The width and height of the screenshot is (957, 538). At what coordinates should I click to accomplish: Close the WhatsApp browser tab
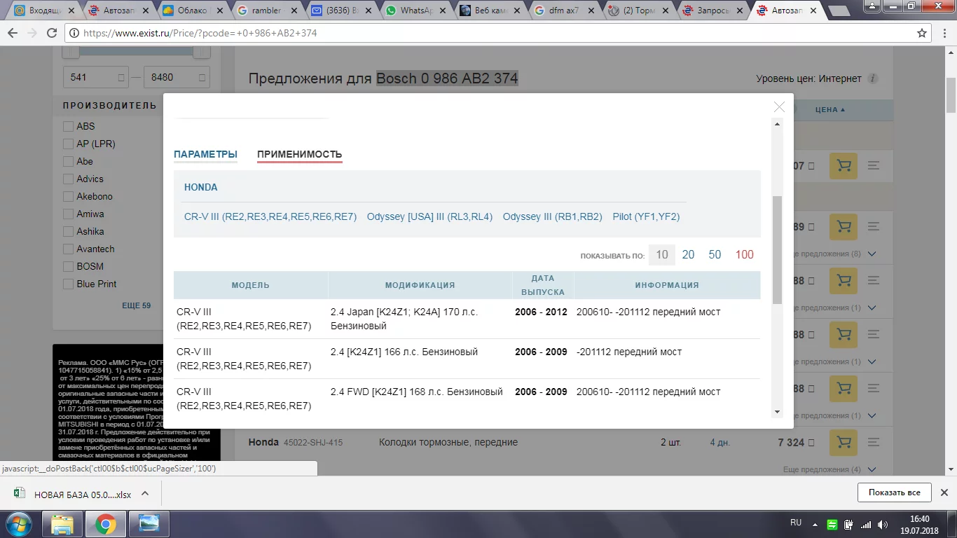click(442, 11)
